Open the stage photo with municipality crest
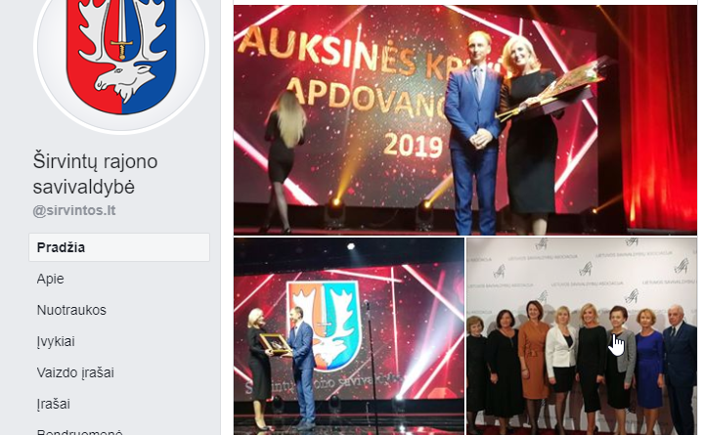The height and width of the screenshot is (435, 701). click(x=349, y=336)
